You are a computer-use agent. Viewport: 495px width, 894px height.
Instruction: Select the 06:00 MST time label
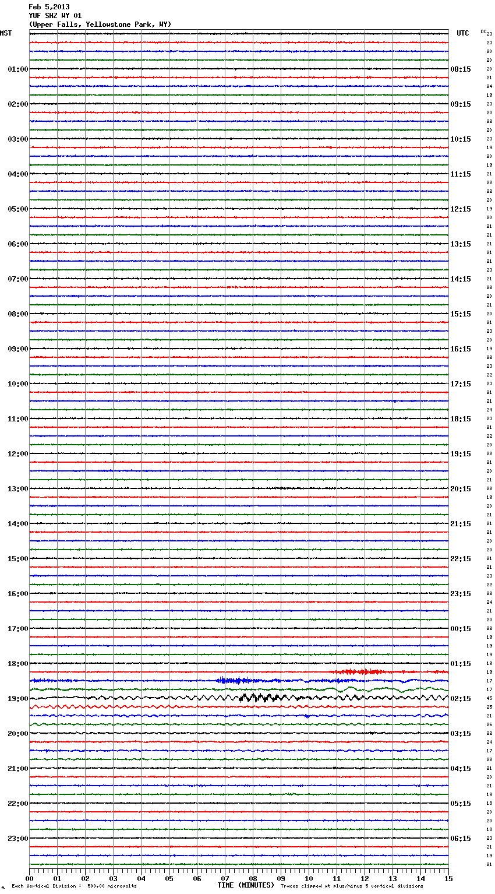pyautogui.click(x=18, y=244)
